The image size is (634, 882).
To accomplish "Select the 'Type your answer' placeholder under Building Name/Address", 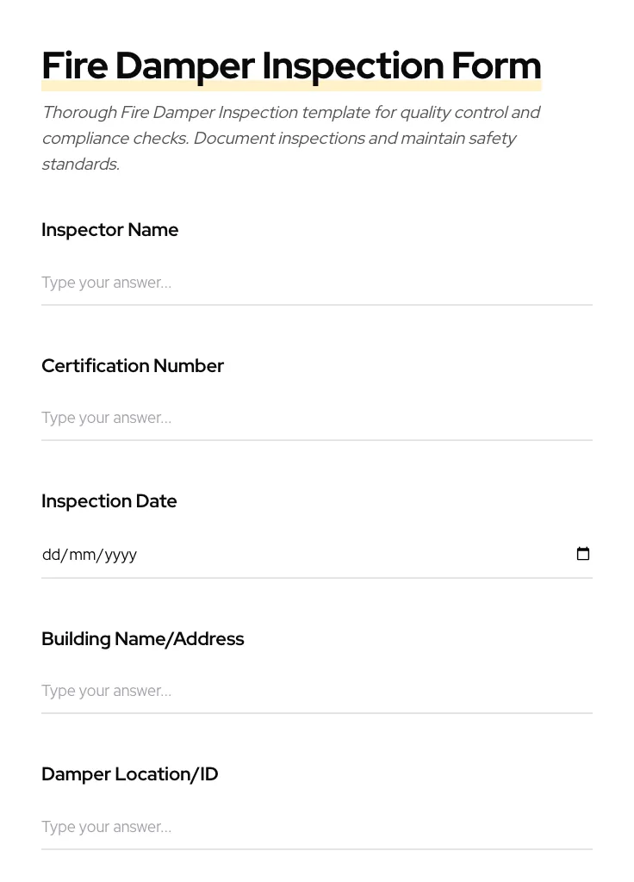I will pyautogui.click(x=106, y=691).
